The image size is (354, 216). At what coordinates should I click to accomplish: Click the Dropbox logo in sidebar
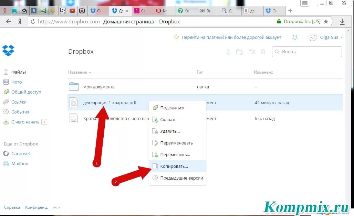point(8,50)
